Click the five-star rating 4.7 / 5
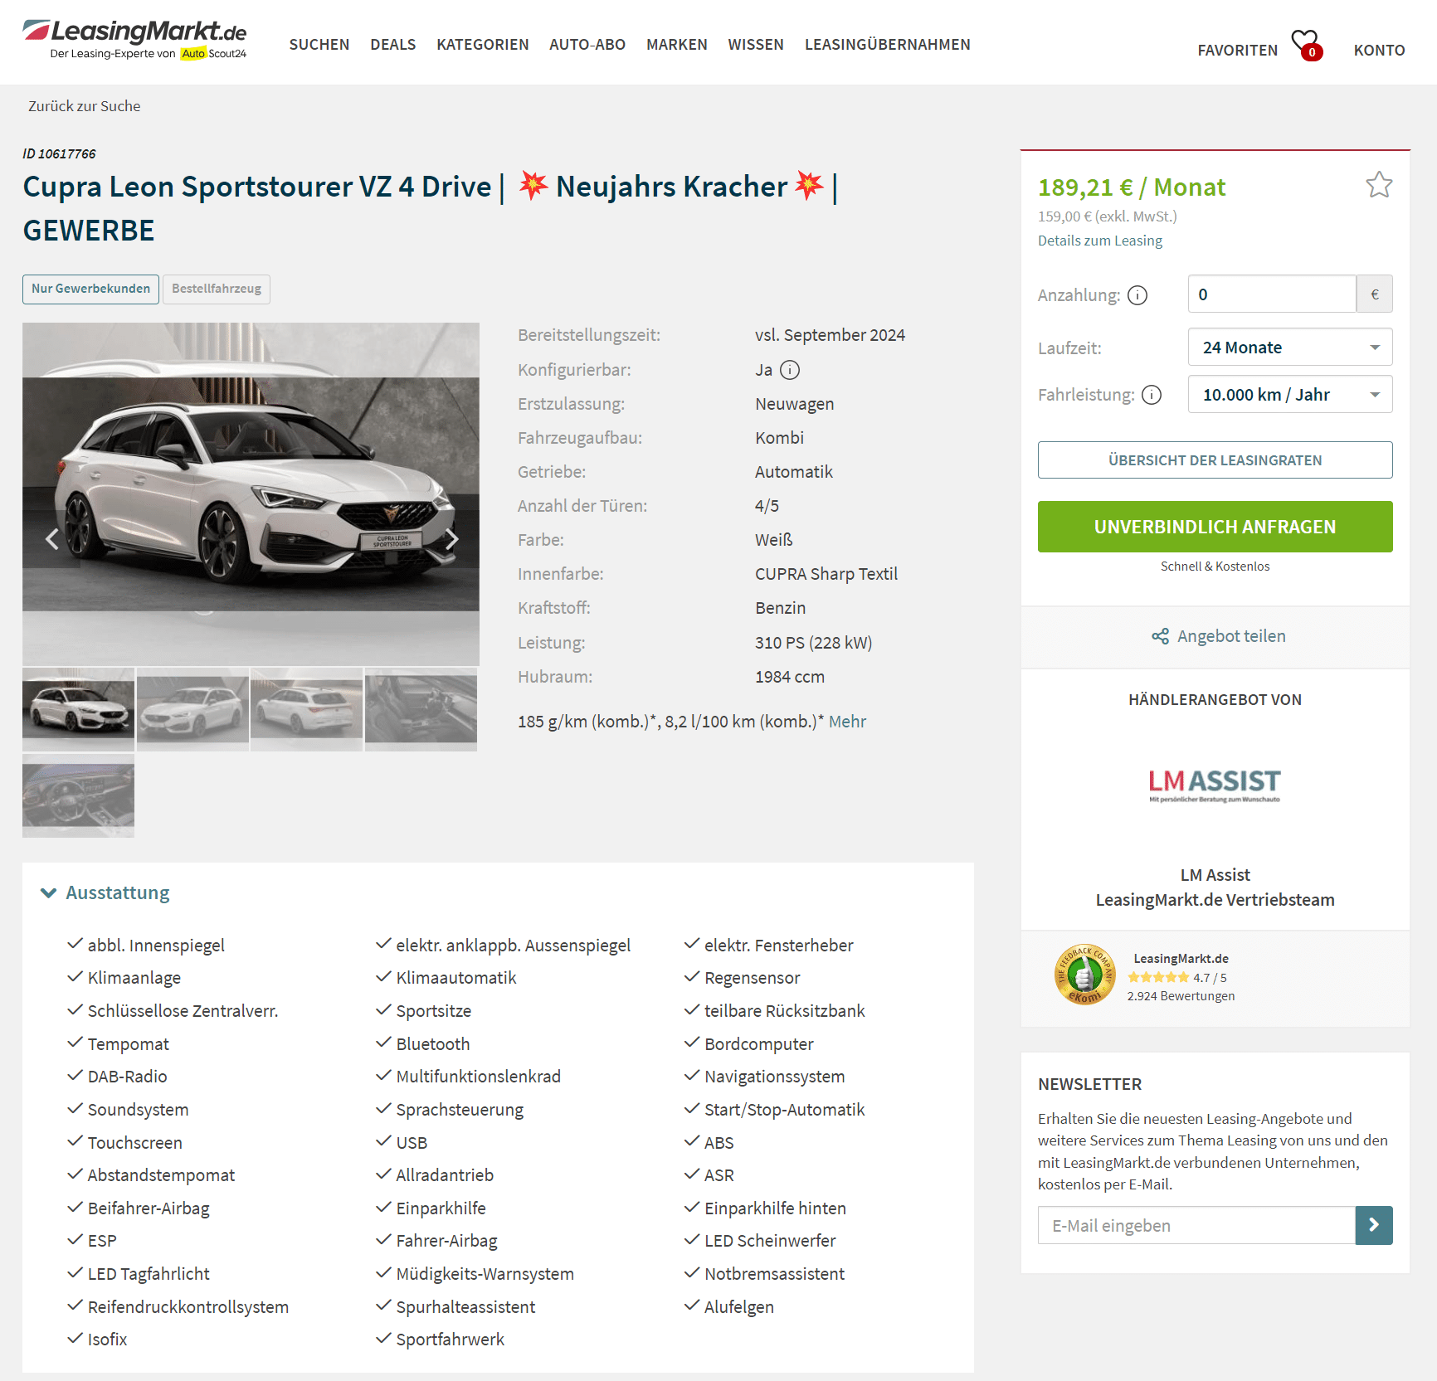The image size is (1437, 1381). coord(1176,978)
